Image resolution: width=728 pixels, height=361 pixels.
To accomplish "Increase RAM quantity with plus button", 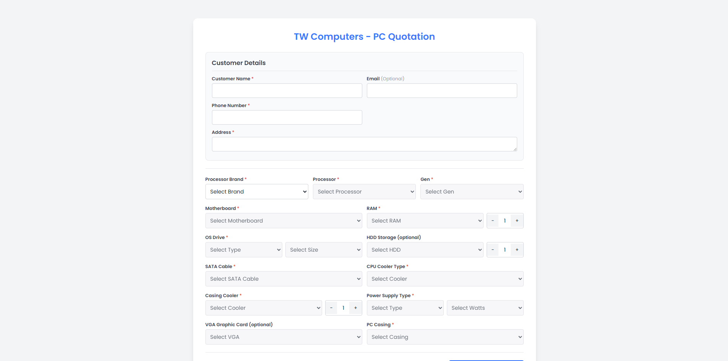I will click(x=517, y=221).
